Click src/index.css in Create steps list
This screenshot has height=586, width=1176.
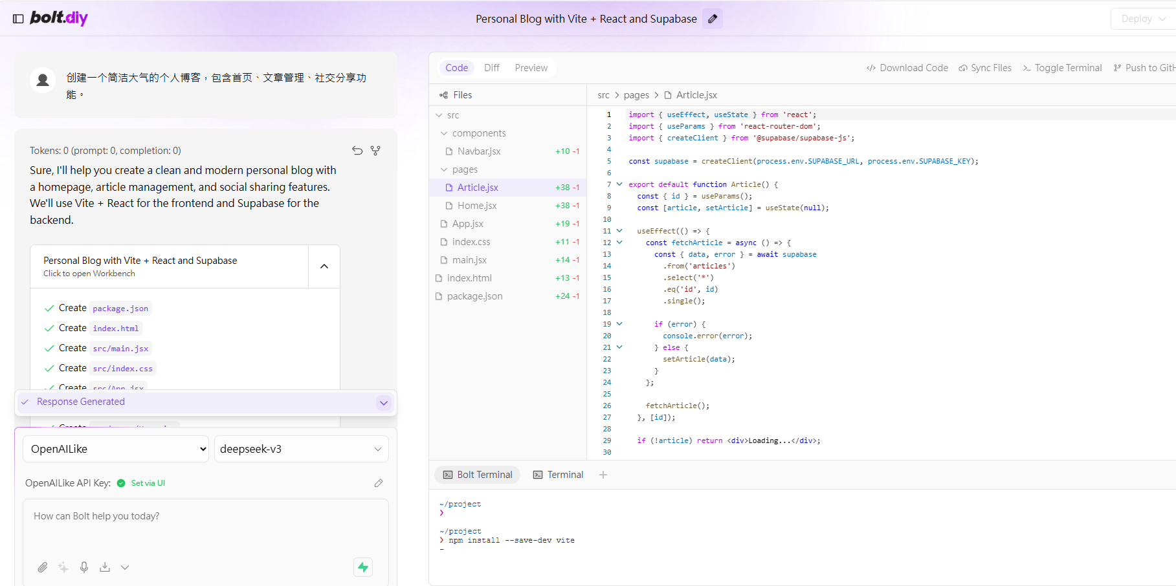pos(123,369)
